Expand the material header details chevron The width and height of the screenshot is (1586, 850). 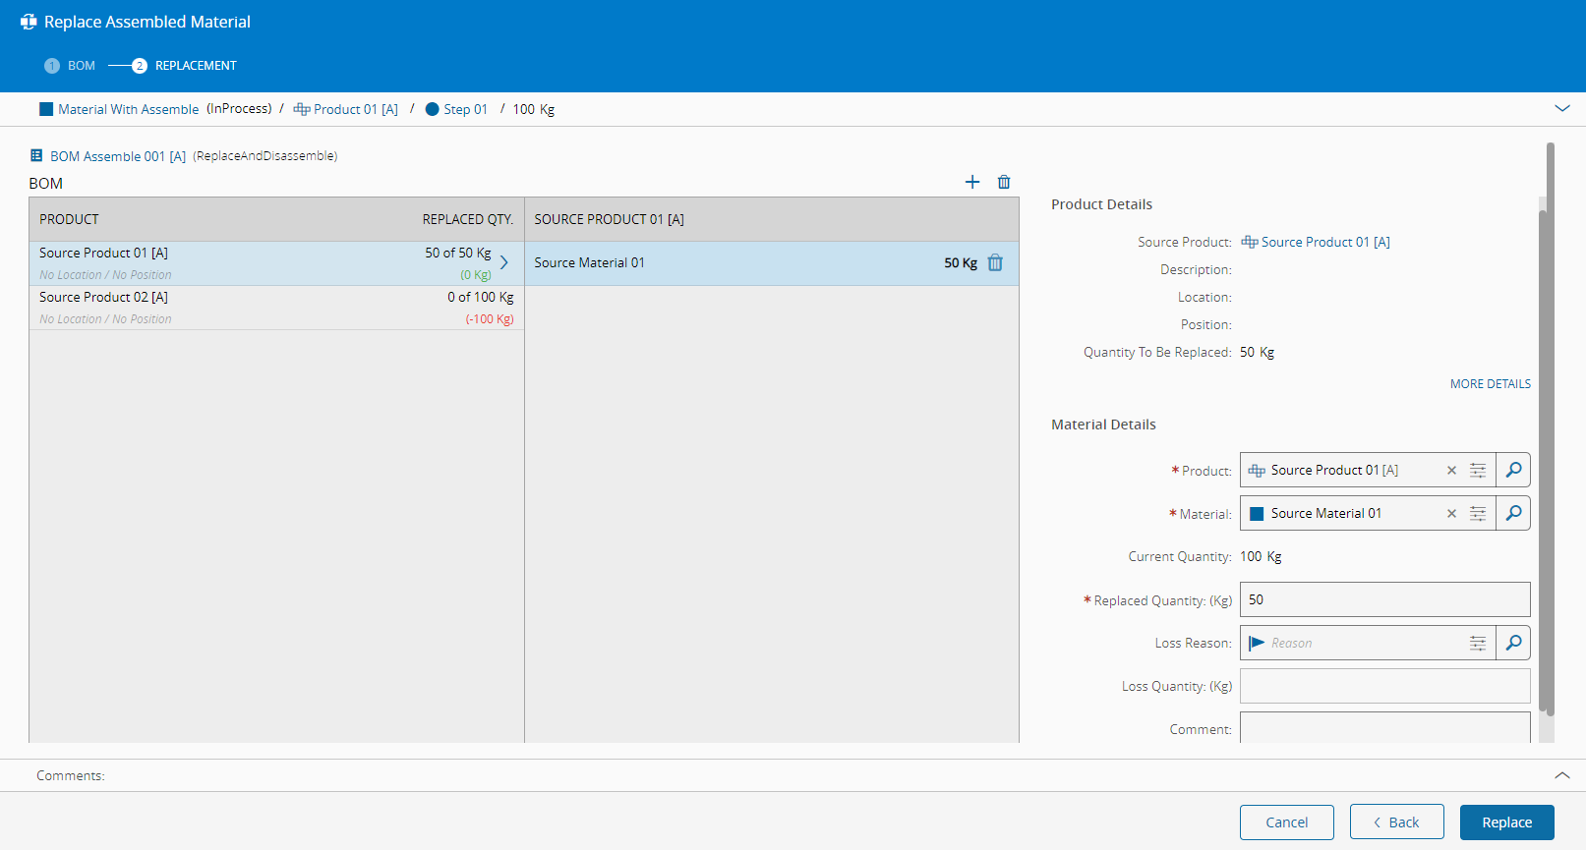1561,108
